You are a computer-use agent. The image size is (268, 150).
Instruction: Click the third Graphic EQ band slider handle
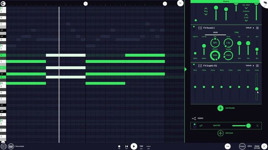pos(213,87)
